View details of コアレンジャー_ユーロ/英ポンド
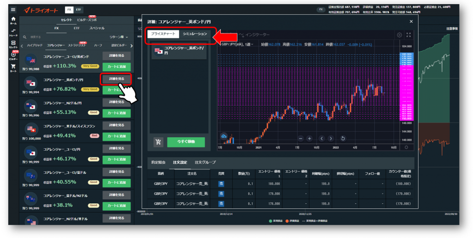 coord(116,55)
